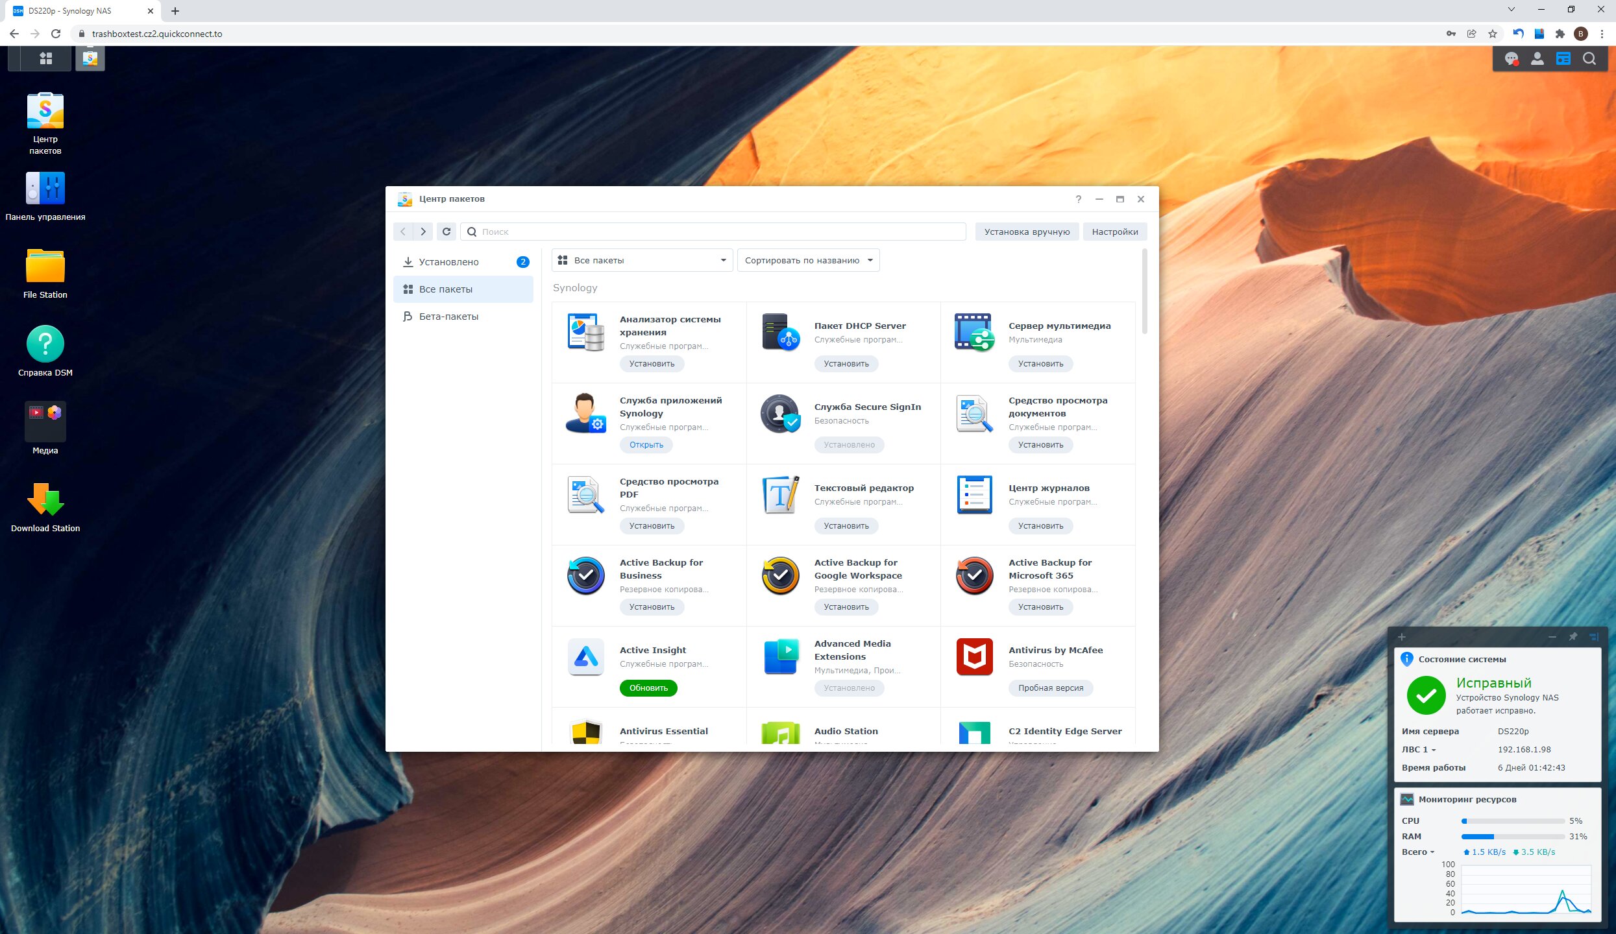This screenshot has width=1616, height=934.
Task: Open a new Chrome tab
Action: coord(175,11)
